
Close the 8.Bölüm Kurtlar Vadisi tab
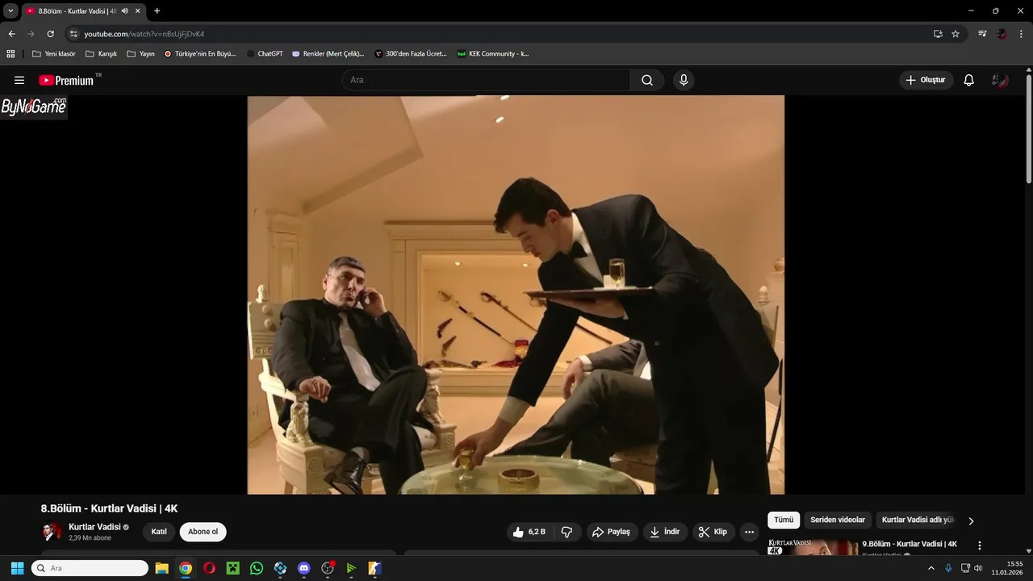point(138,10)
